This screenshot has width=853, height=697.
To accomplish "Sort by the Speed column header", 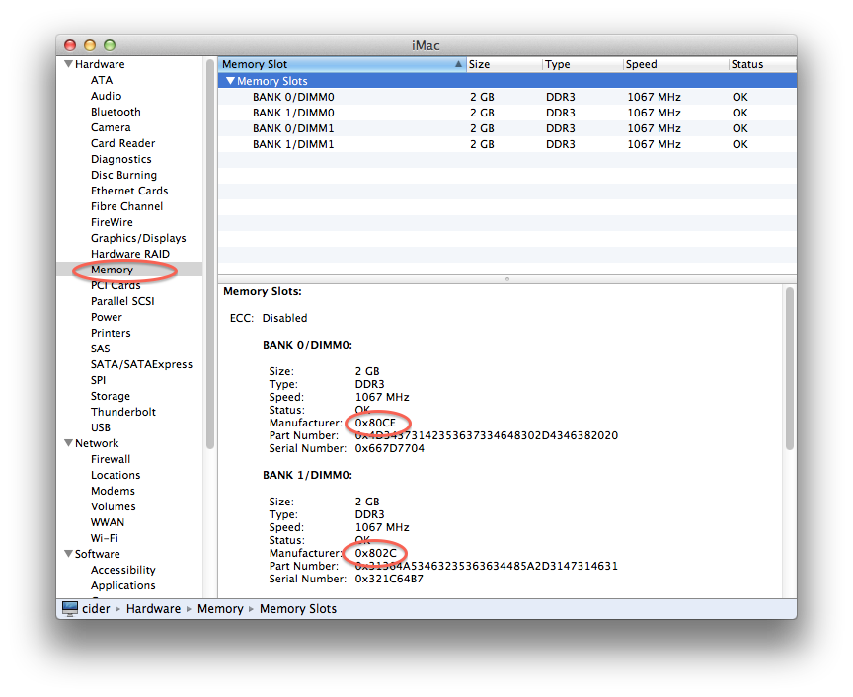I will (x=675, y=64).
